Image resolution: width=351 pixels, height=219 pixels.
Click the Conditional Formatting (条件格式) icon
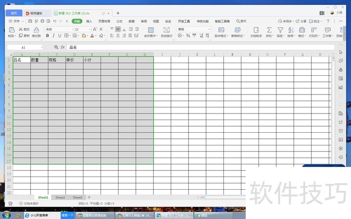[221, 30]
